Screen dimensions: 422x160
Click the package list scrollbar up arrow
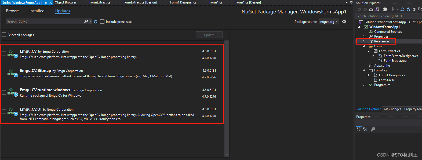[x=227, y=42]
